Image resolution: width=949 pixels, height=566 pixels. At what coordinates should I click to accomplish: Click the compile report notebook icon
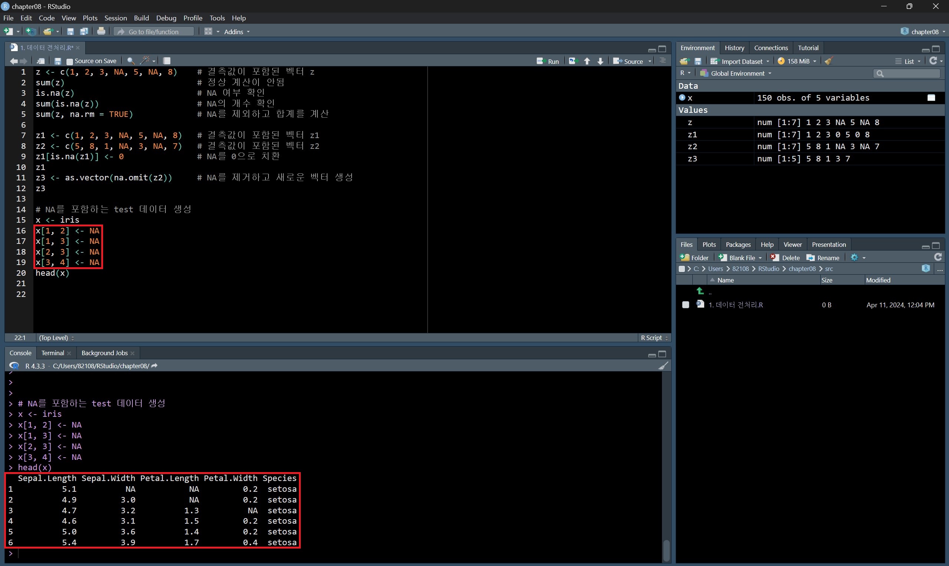coord(167,60)
